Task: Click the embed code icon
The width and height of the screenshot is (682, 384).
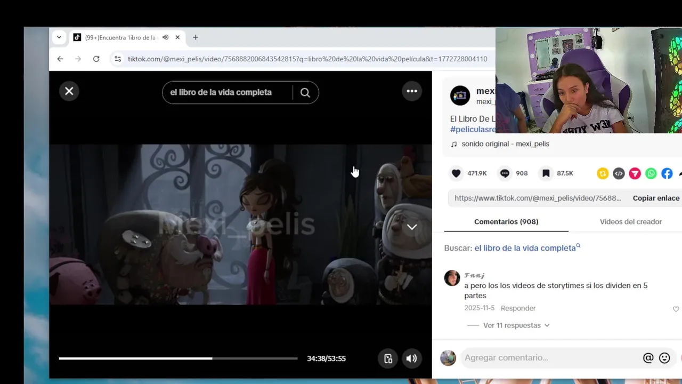Action: [x=619, y=173]
